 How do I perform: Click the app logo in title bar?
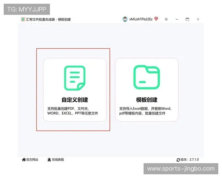tap(23, 19)
